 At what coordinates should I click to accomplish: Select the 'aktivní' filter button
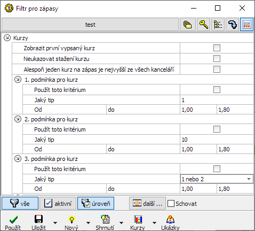point(58,203)
